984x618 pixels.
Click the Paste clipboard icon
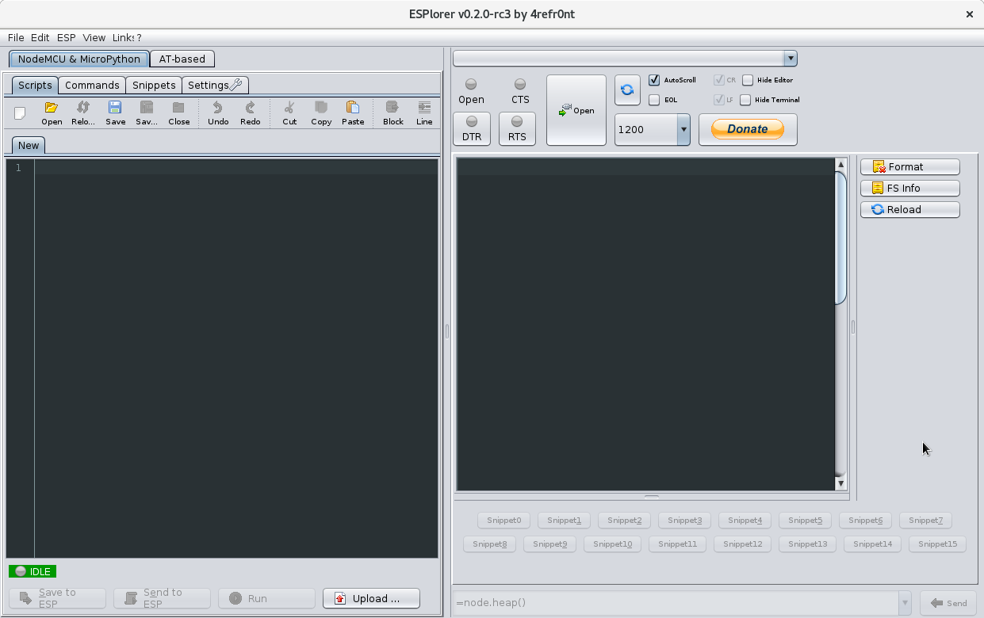(353, 108)
